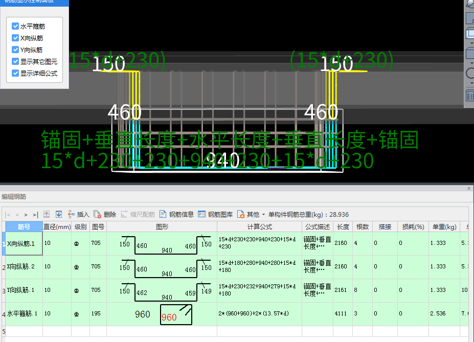The image size is (474, 342).
Task: Click the 根数 column header
Action: coord(362,226)
